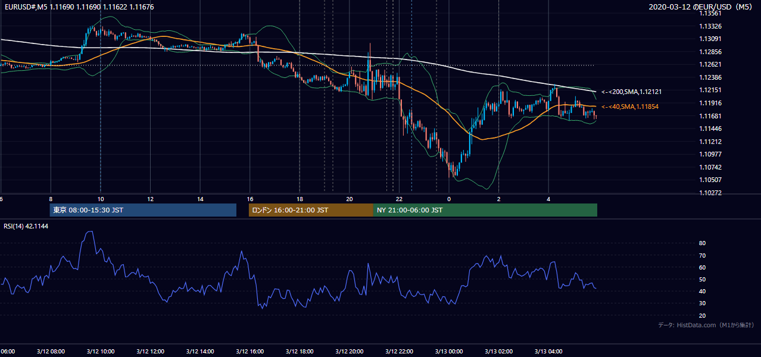This screenshot has width=761, height=357.
Task: Click RSI axis level 50
Action: [x=703, y=280]
